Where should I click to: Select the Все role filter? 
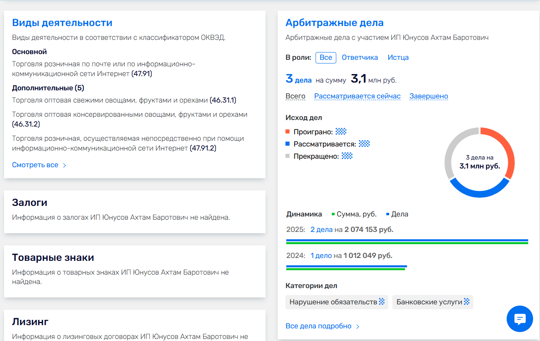click(326, 57)
